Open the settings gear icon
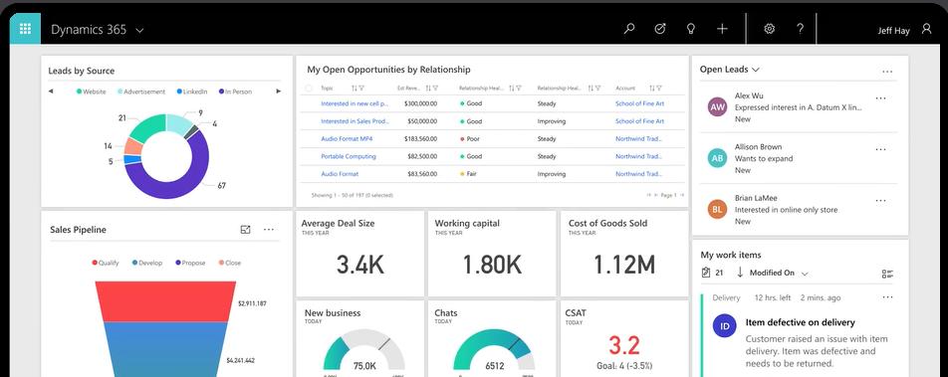The width and height of the screenshot is (948, 377). click(x=769, y=29)
